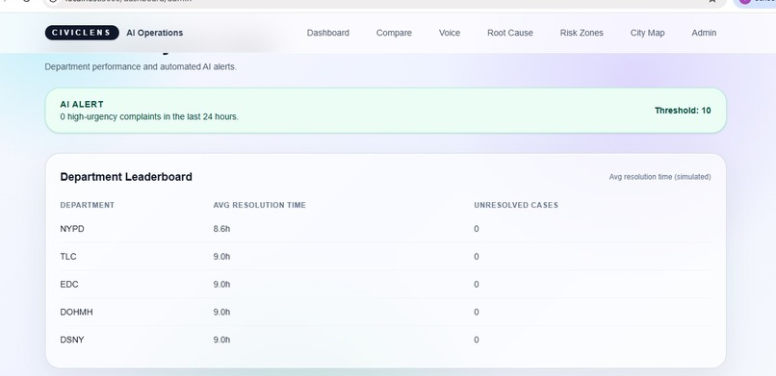Click 'Avg resolution time (simulated)' note
776x376 pixels.
click(660, 177)
